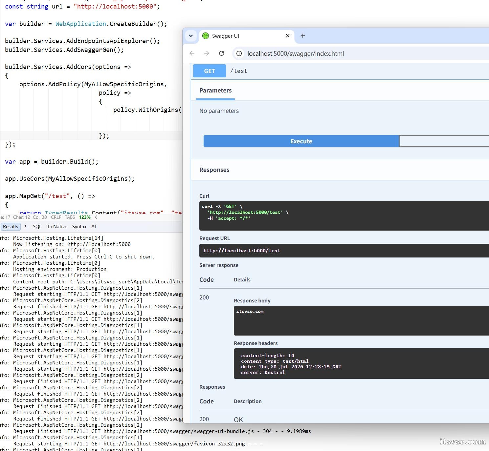Click the 200 server response code

(x=204, y=297)
